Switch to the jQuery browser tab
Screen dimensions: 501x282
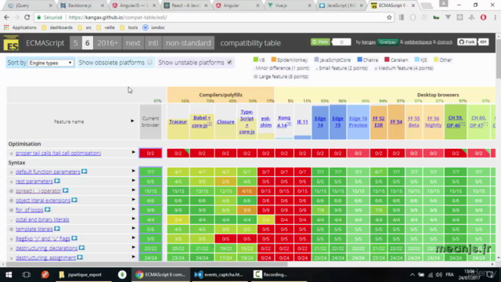click(x=30, y=5)
